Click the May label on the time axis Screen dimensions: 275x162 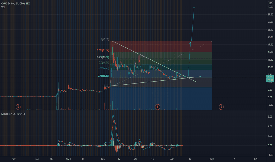[212, 159]
